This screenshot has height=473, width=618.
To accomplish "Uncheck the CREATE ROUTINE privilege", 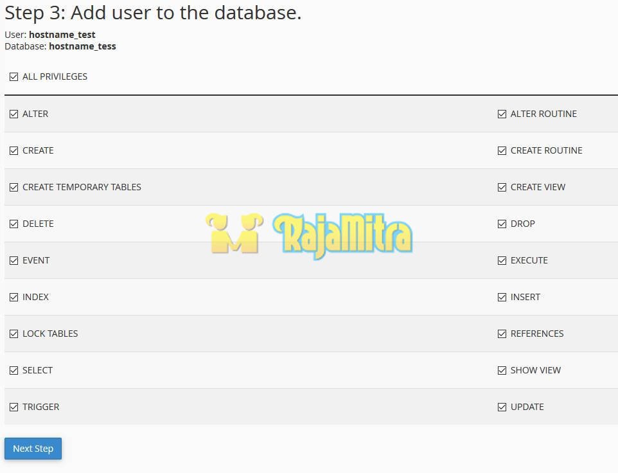I will [x=502, y=151].
